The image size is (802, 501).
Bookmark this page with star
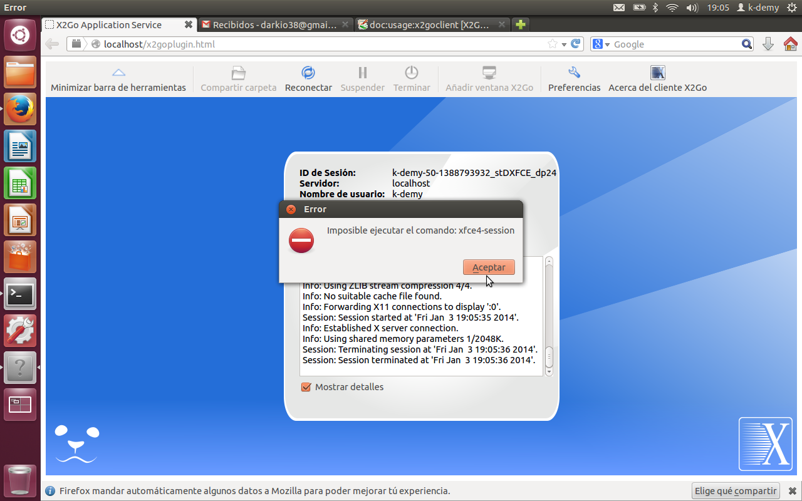[x=552, y=44]
